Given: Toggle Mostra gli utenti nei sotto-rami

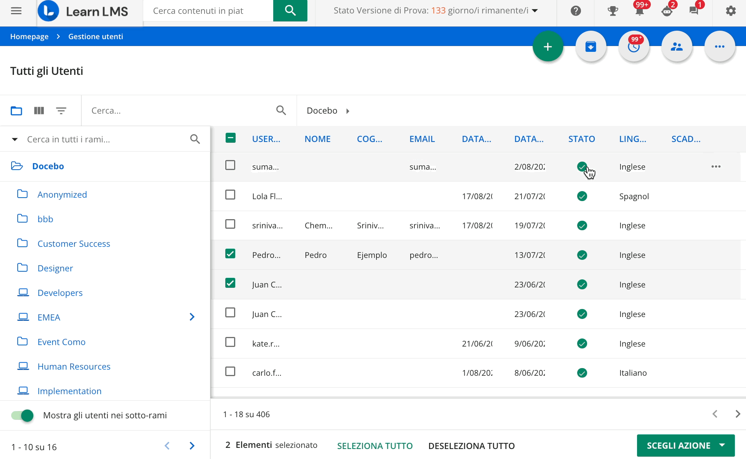Looking at the screenshot, I should 22,415.
